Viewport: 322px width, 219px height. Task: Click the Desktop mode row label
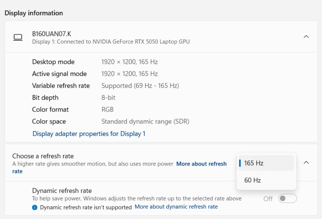[53, 62]
